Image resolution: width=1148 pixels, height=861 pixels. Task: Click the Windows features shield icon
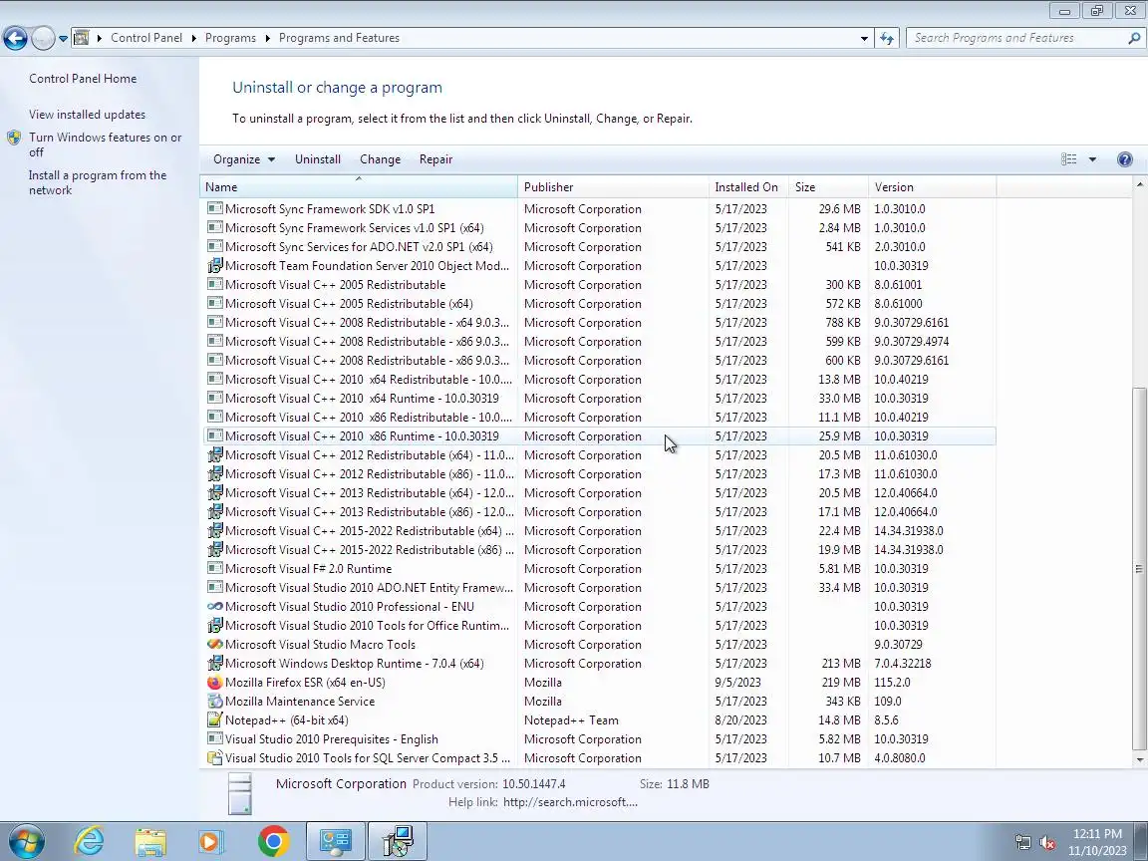[x=14, y=138]
